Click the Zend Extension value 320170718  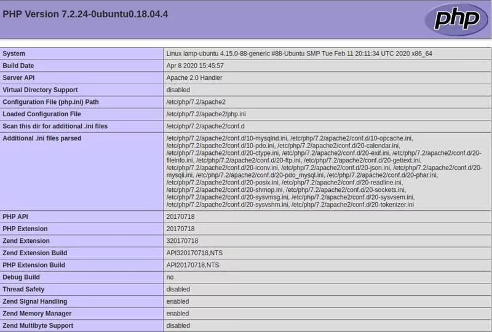(x=182, y=241)
